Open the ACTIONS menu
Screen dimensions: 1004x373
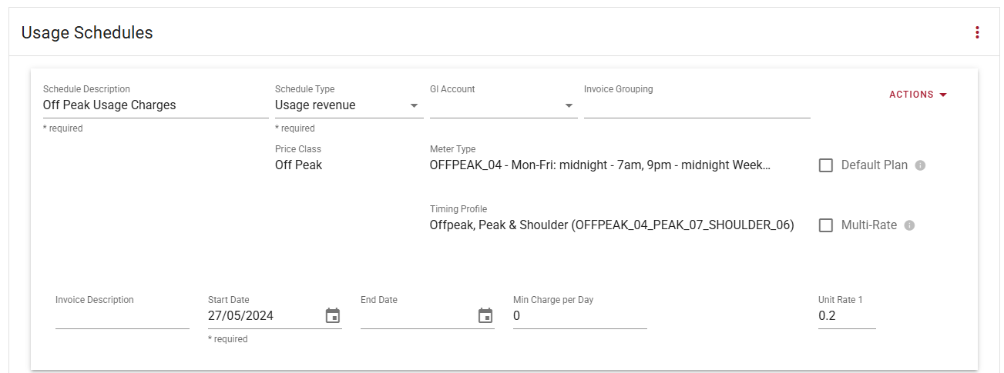pos(918,95)
